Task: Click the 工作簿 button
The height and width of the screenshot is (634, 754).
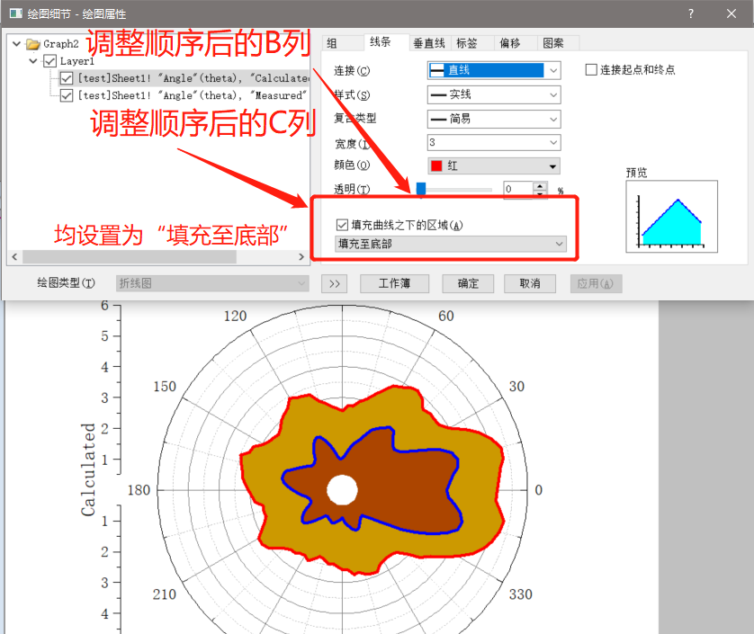Action: pos(394,283)
